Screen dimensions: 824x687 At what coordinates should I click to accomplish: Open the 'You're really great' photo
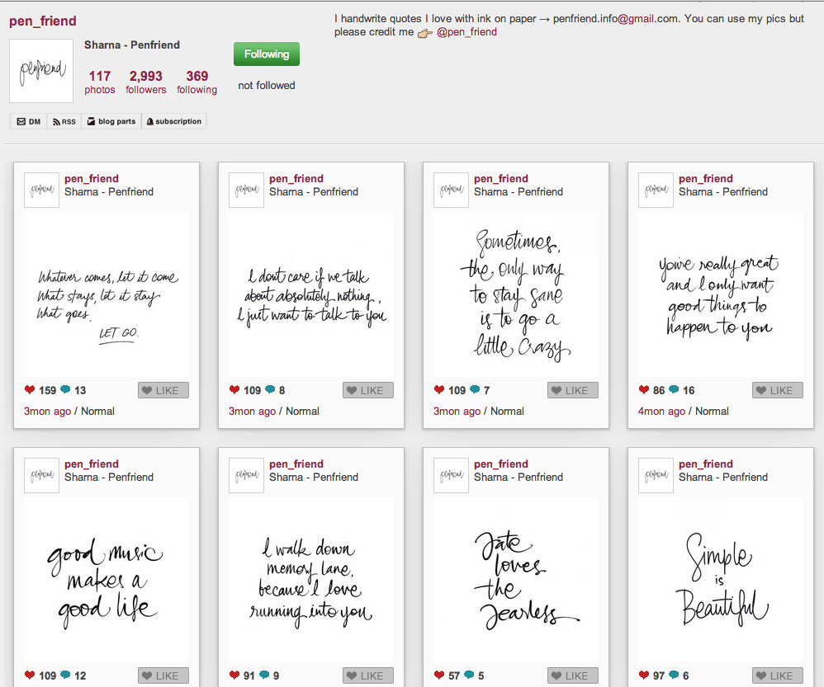coord(721,295)
